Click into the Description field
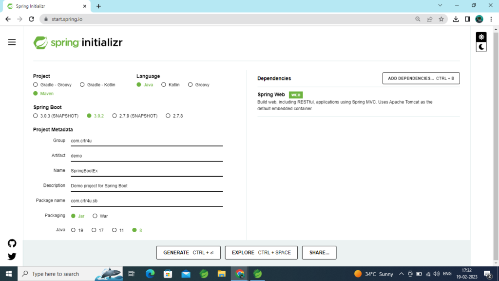 tap(147, 186)
